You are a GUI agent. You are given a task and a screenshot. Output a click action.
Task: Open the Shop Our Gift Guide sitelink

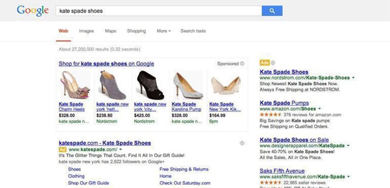[89, 183]
